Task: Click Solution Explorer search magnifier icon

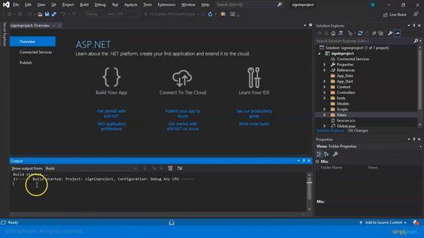Action: click(x=416, y=41)
